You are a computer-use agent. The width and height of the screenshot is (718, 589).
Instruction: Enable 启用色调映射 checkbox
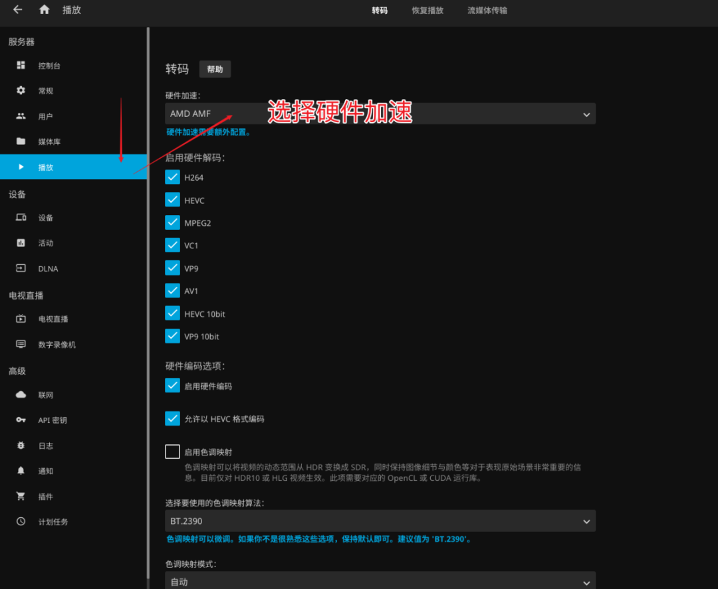pyautogui.click(x=172, y=452)
